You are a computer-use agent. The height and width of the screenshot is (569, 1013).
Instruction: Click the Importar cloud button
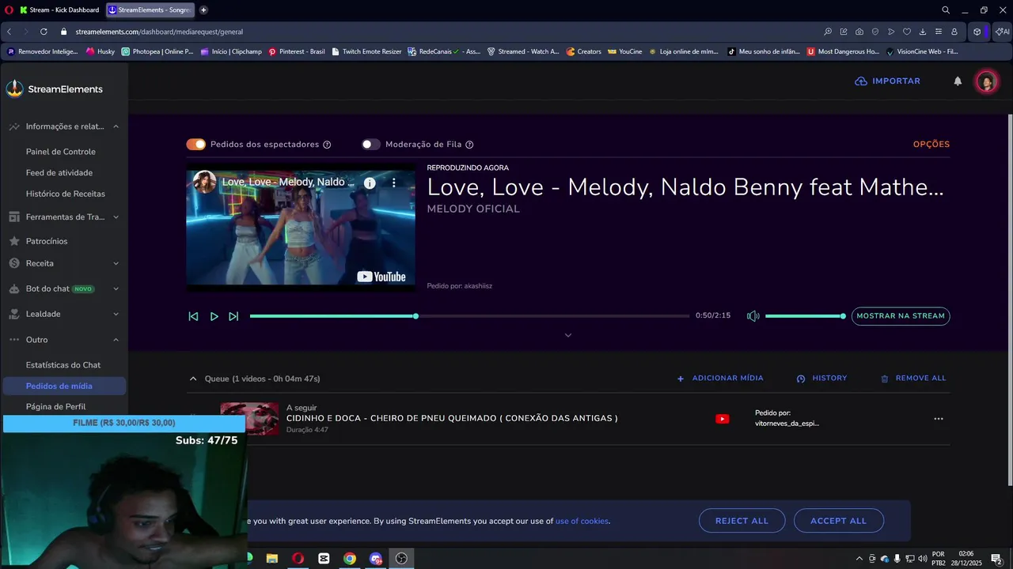click(887, 81)
